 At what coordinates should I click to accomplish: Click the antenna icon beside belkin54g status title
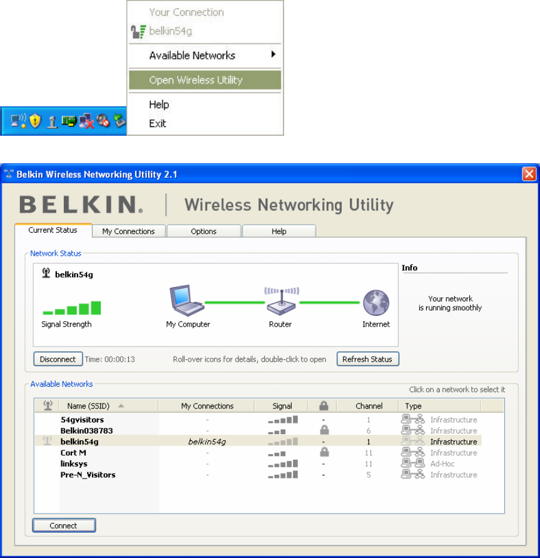click(46, 273)
